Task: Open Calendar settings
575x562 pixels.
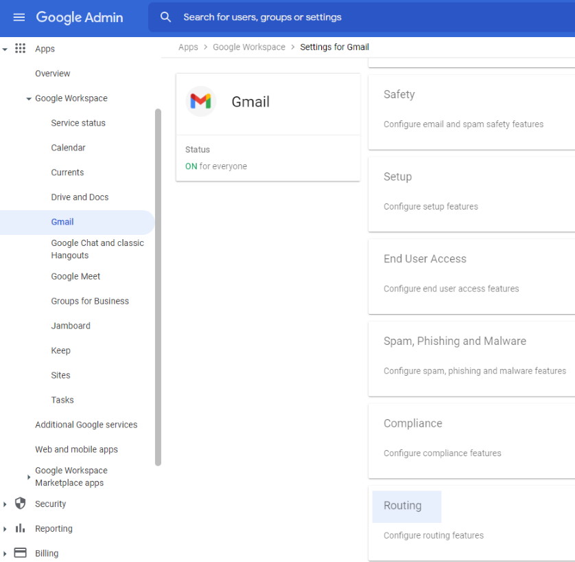Action: pyautogui.click(x=68, y=148)
